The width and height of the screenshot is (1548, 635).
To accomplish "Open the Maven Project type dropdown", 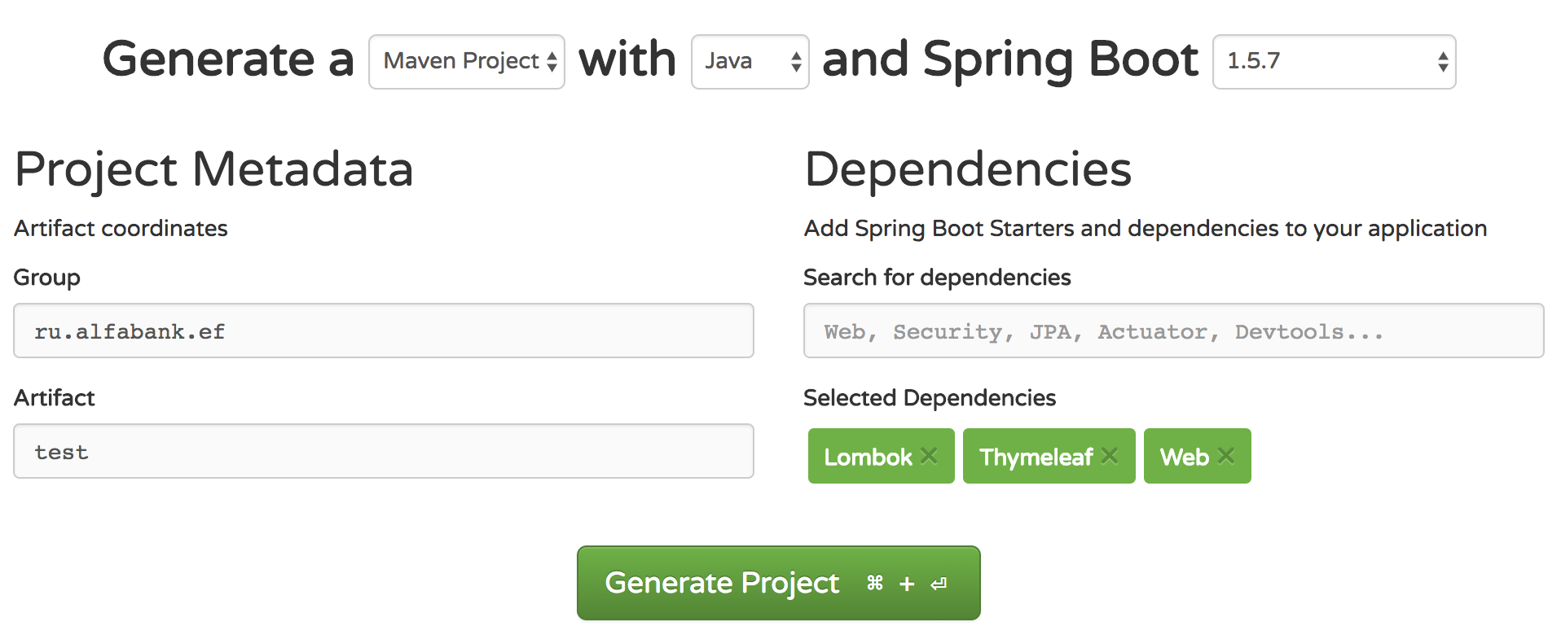I will pyautogui.click(x=467, y=62).
